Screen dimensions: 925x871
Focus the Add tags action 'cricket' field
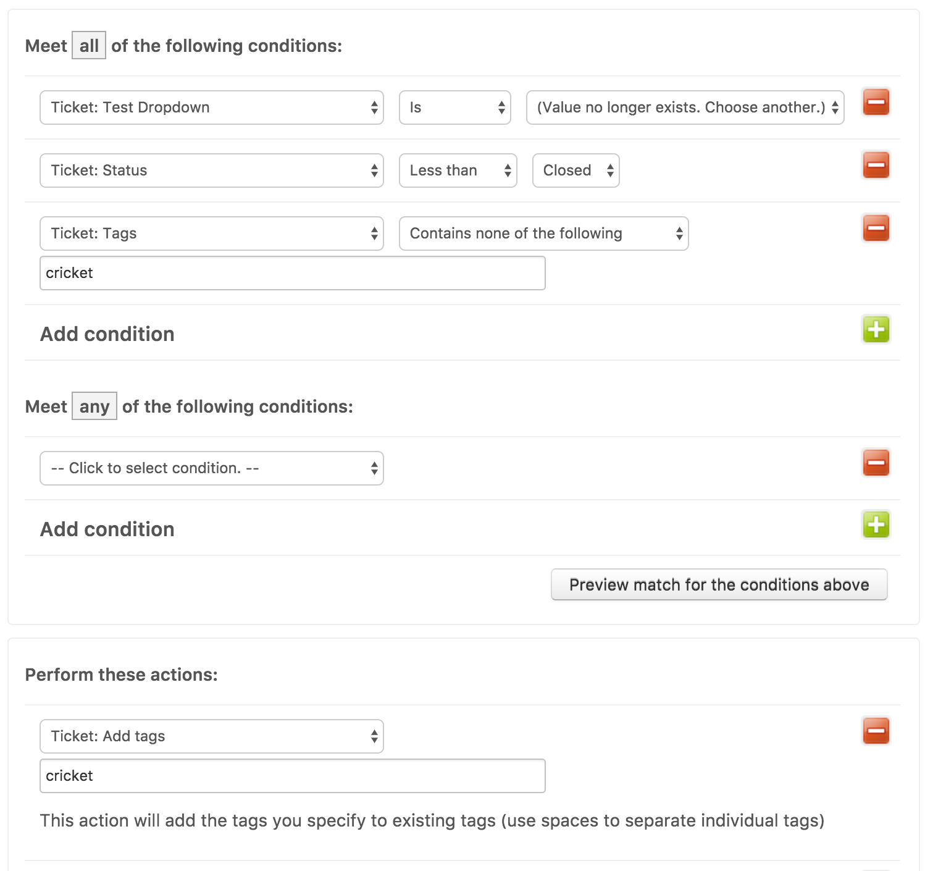coord(292,776)
